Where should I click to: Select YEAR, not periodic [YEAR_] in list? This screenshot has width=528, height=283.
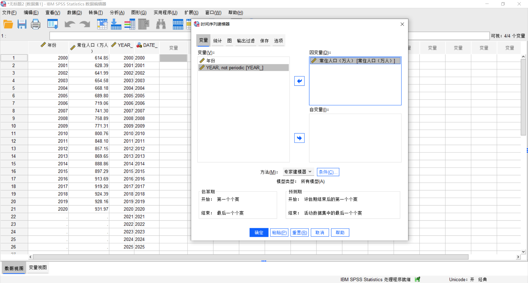pos(244,68)
